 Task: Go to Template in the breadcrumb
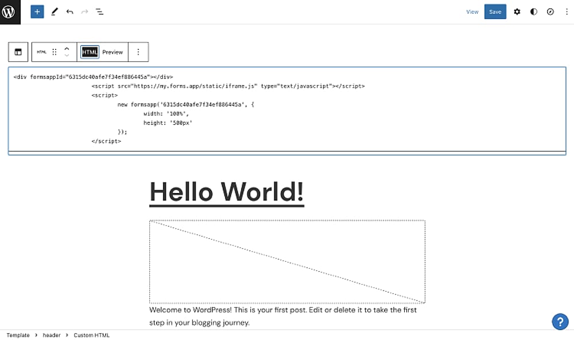point(18,335)
